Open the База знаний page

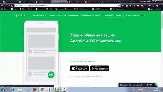click(x=86, y=15)
